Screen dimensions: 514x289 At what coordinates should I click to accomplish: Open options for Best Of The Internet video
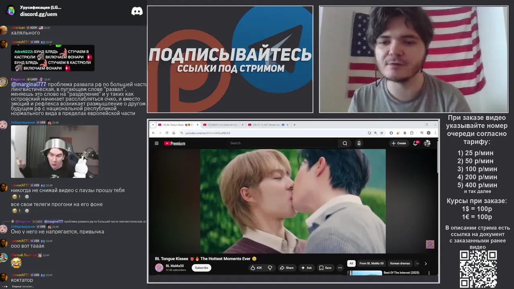(429, 273)
